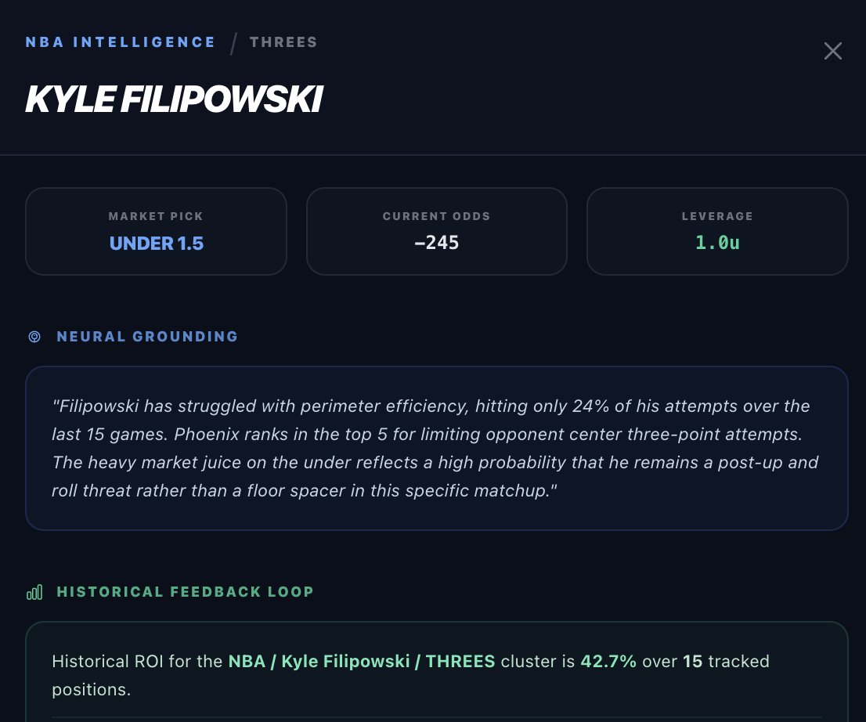
Task: Click the UNDER 1.5 pick value
Action: pos(157,244)
